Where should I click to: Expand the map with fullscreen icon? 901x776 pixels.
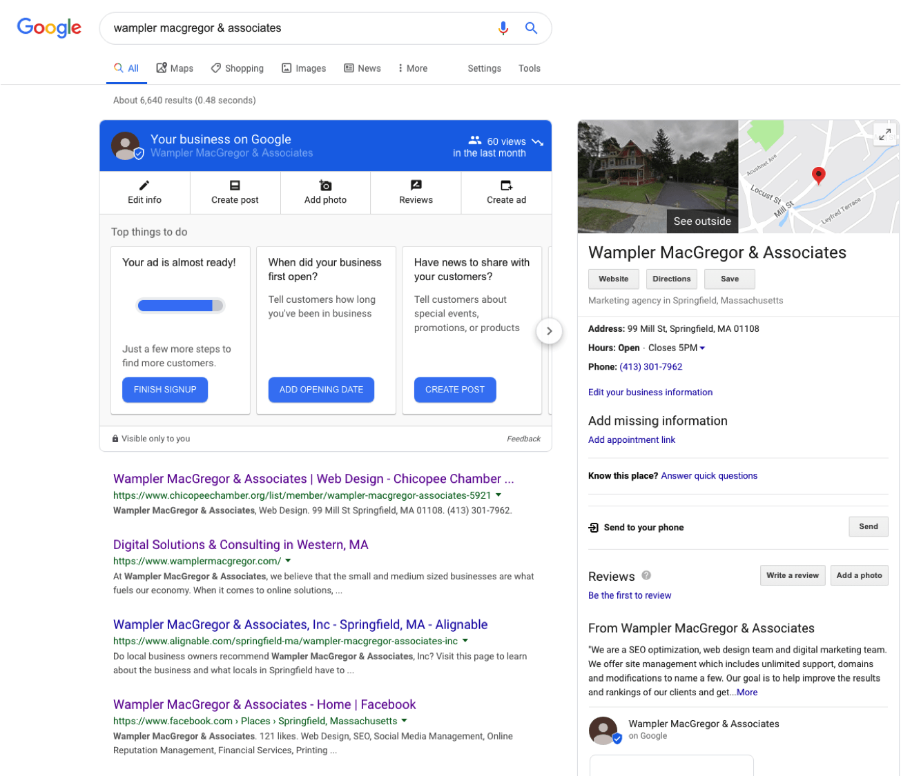click(884, 134)
